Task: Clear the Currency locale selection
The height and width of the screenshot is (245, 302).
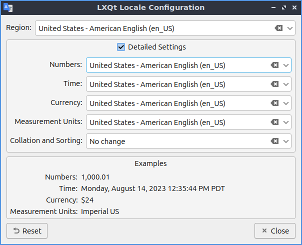Action: tap(274, 103)
